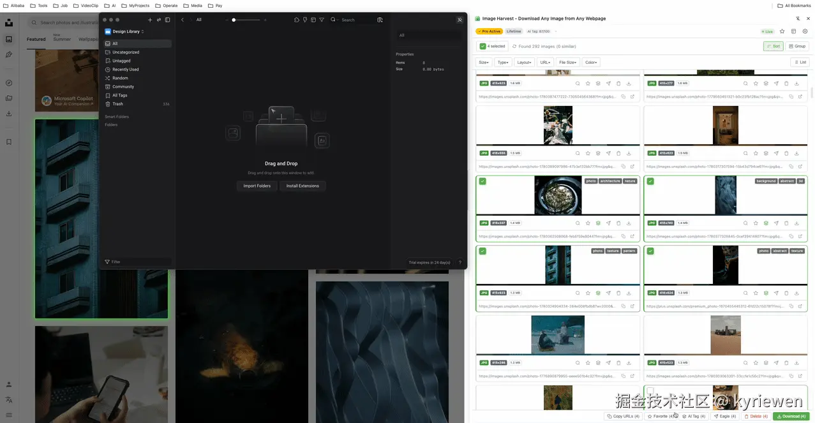The width and height of the screenshot is (815, 423).
Task: Click the Eagle Search input field
Action: pyautogui.click(x=357, y=20)
